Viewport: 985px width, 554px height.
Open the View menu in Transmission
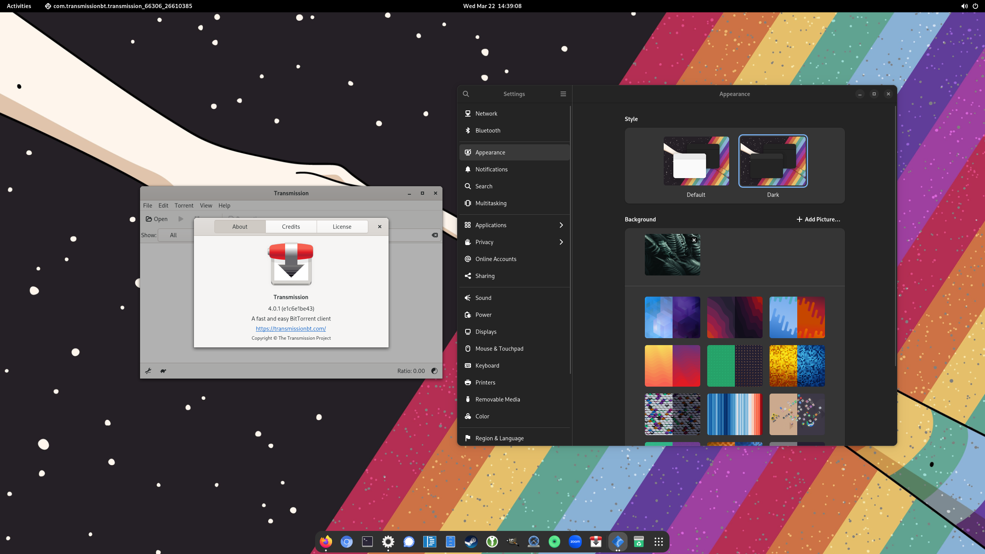[206, 205]
